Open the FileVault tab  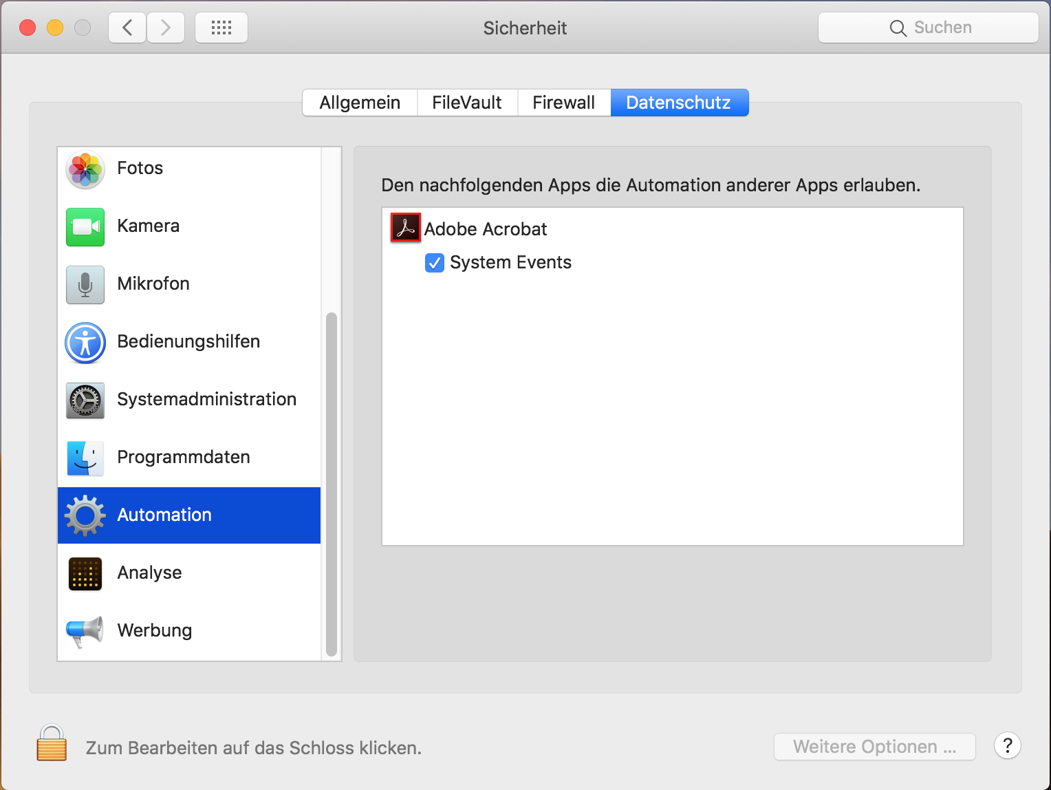[x=466, y=102]
